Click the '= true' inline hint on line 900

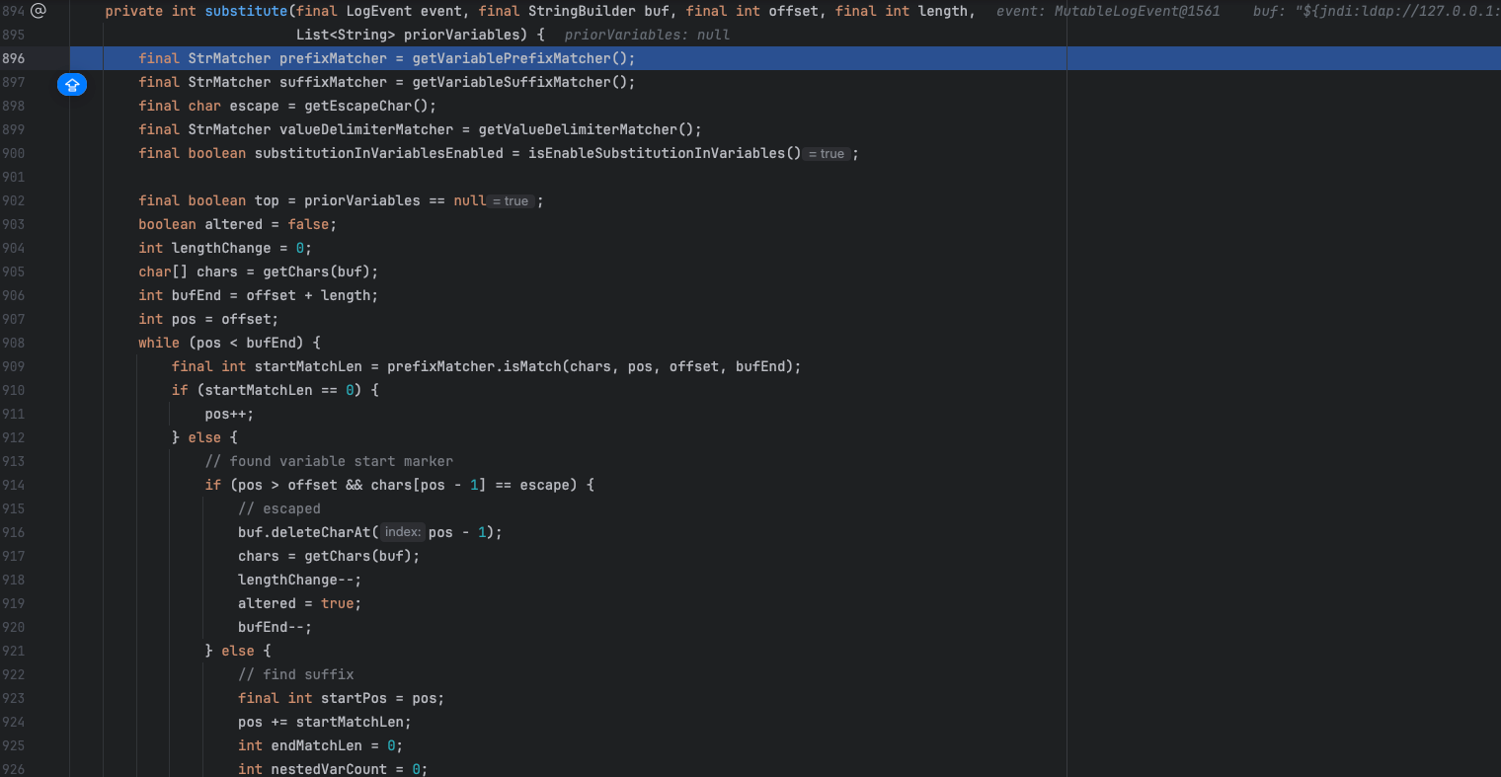click(x=827, y=154)
